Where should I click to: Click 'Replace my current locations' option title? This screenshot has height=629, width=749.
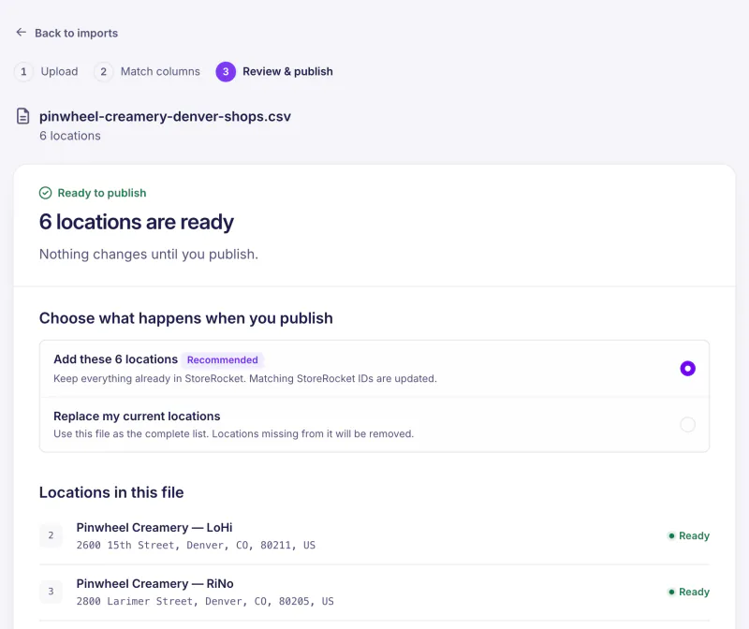coord(137,416)
